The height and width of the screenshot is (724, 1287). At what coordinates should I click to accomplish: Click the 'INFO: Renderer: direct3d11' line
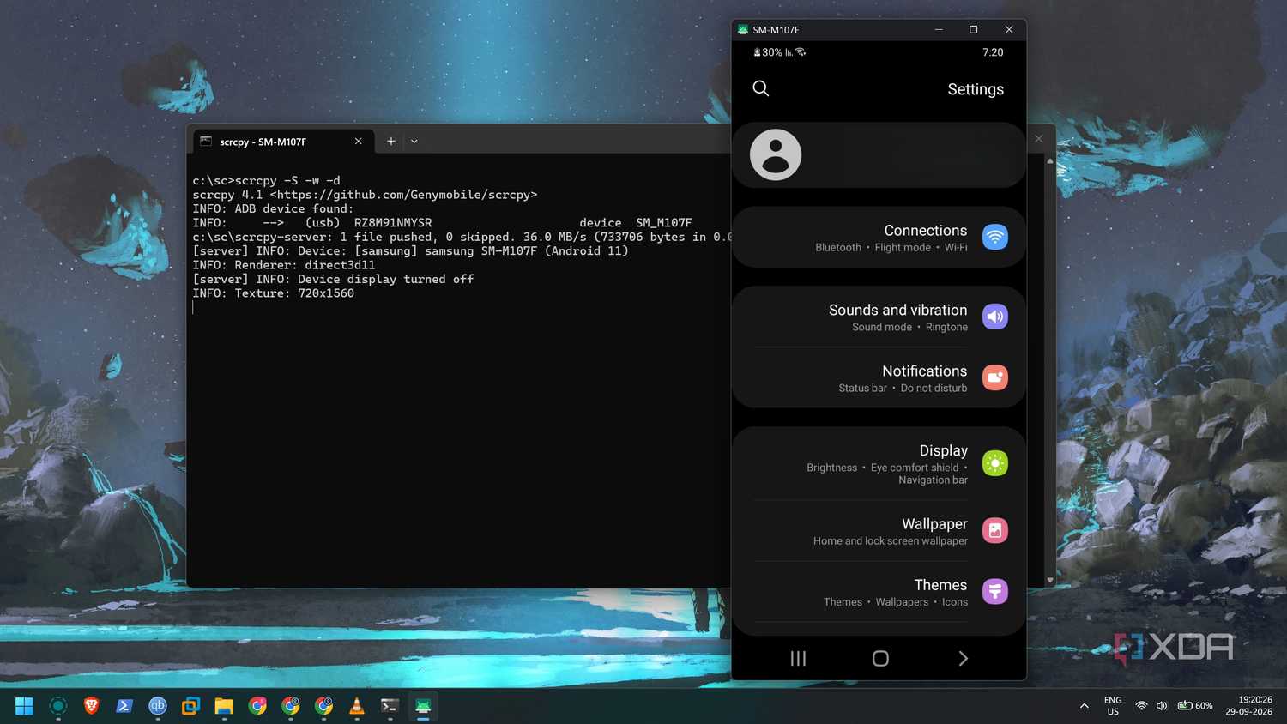point(283,265)
